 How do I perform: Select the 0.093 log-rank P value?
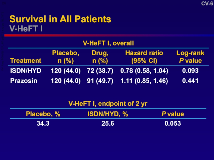tap(190, 71)
